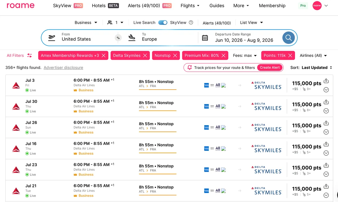338x202 pixels.
Task: Open the Advertiser disclosure link
Action: coord(63,67)
